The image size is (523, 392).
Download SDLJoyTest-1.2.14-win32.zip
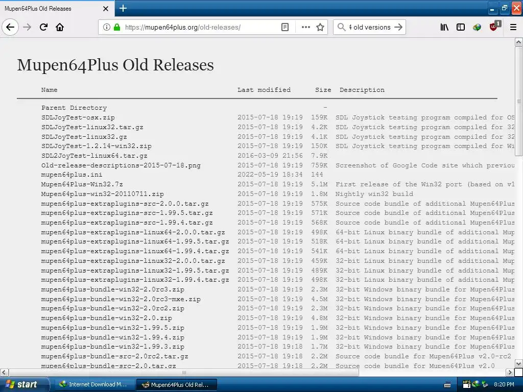click(97, 146)
